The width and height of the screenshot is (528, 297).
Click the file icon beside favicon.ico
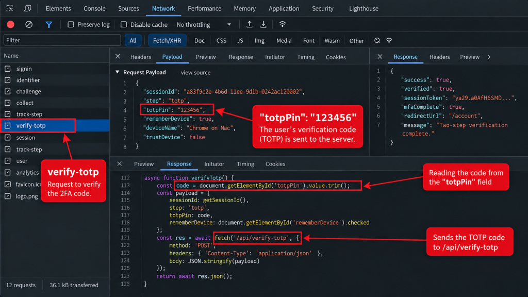coord(8,184)
